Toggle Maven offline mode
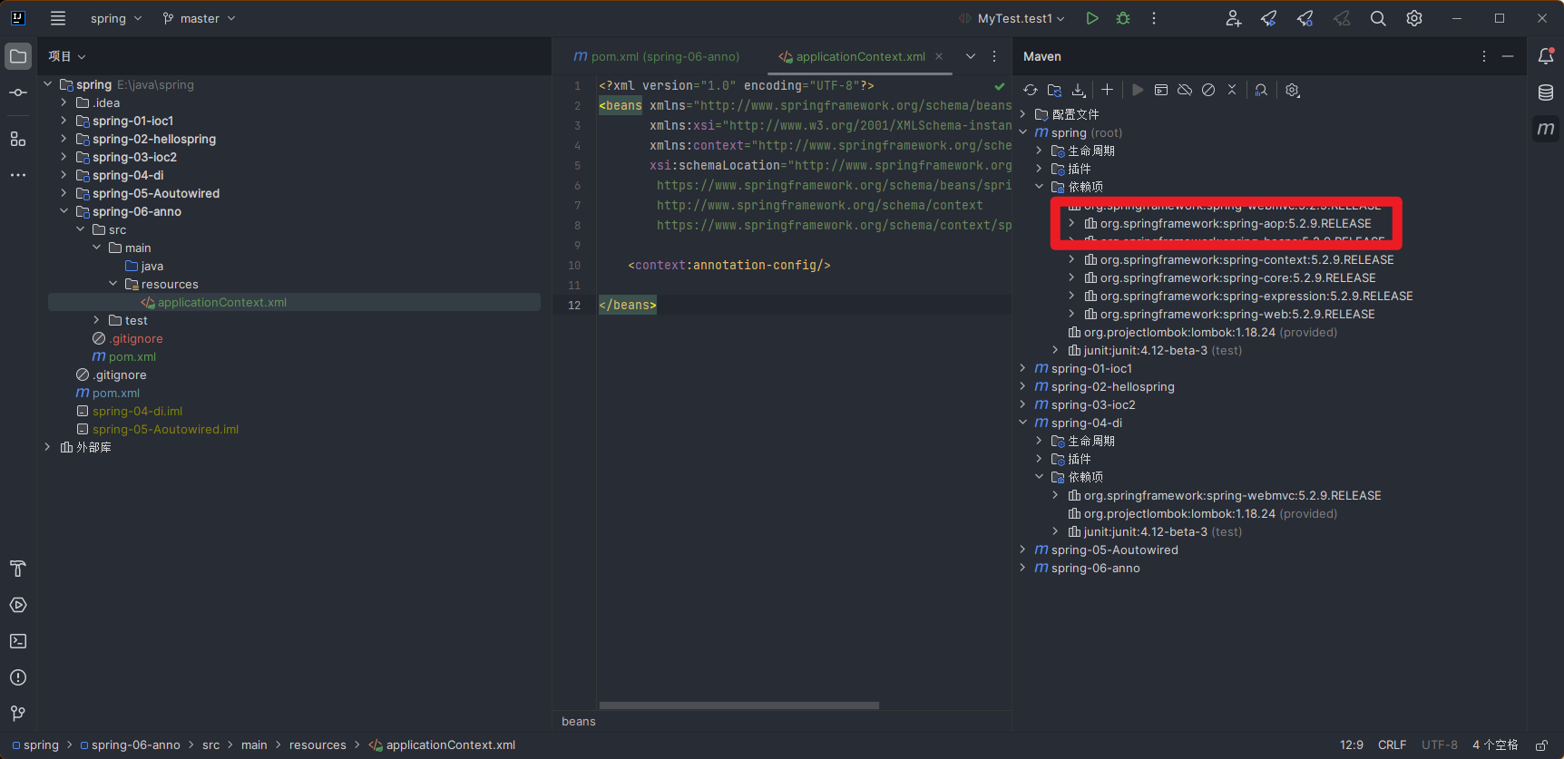The image size is (1564, 759). click(1185, 90)
